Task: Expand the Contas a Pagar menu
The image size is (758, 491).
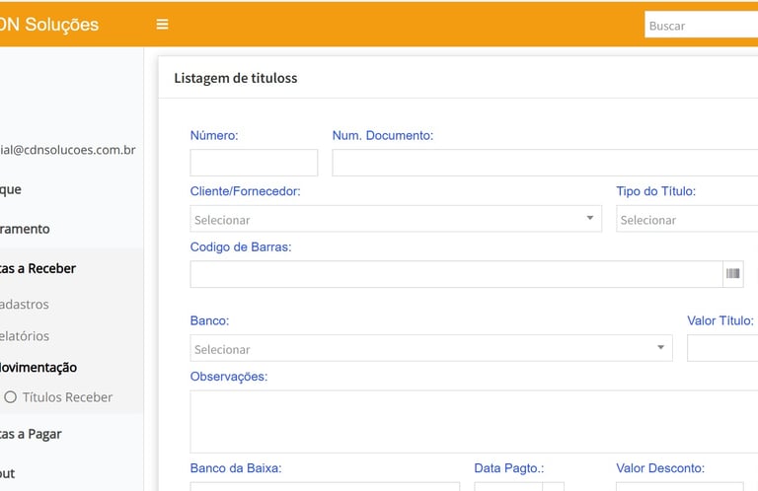Action: 33,434
